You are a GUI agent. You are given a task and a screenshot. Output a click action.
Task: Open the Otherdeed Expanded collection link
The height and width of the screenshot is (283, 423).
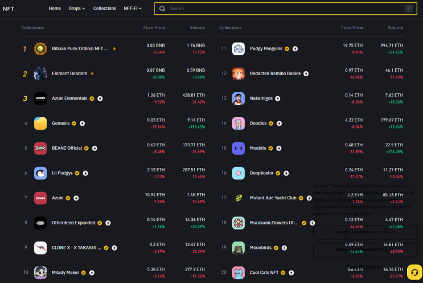(x=73, y=223)
